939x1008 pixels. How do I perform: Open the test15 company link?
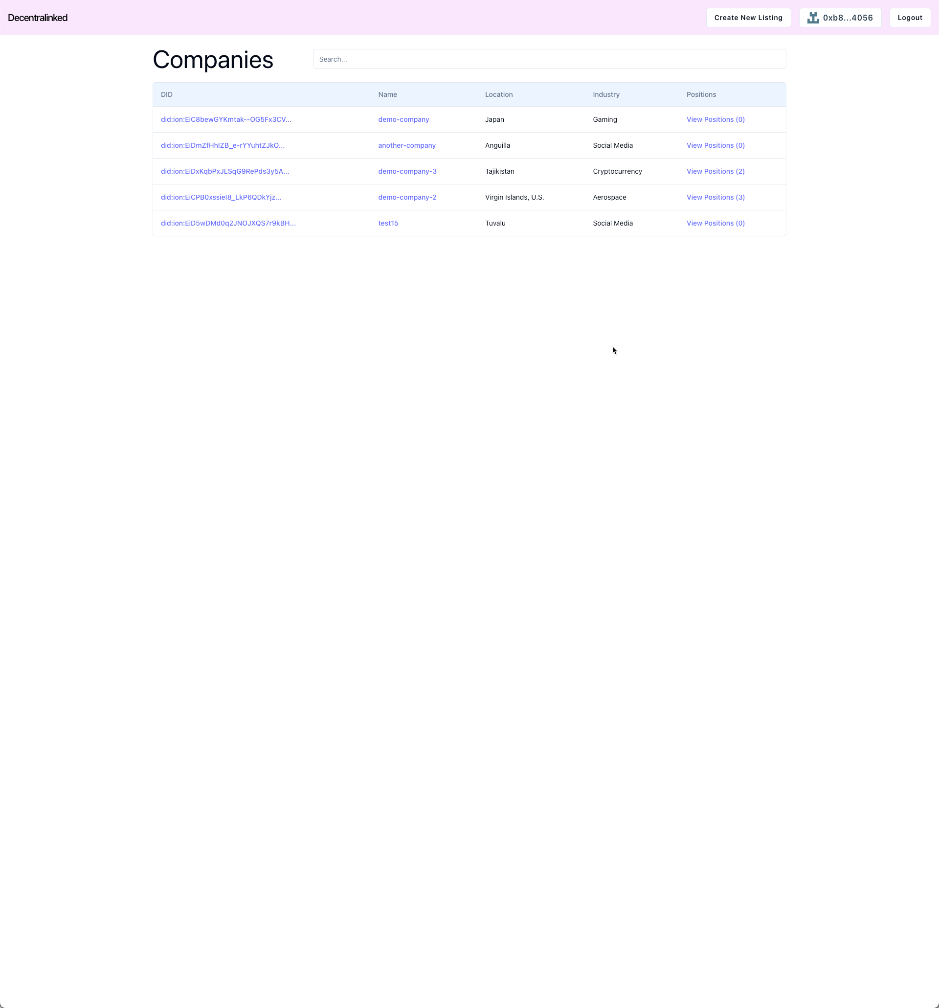point(388,223)
